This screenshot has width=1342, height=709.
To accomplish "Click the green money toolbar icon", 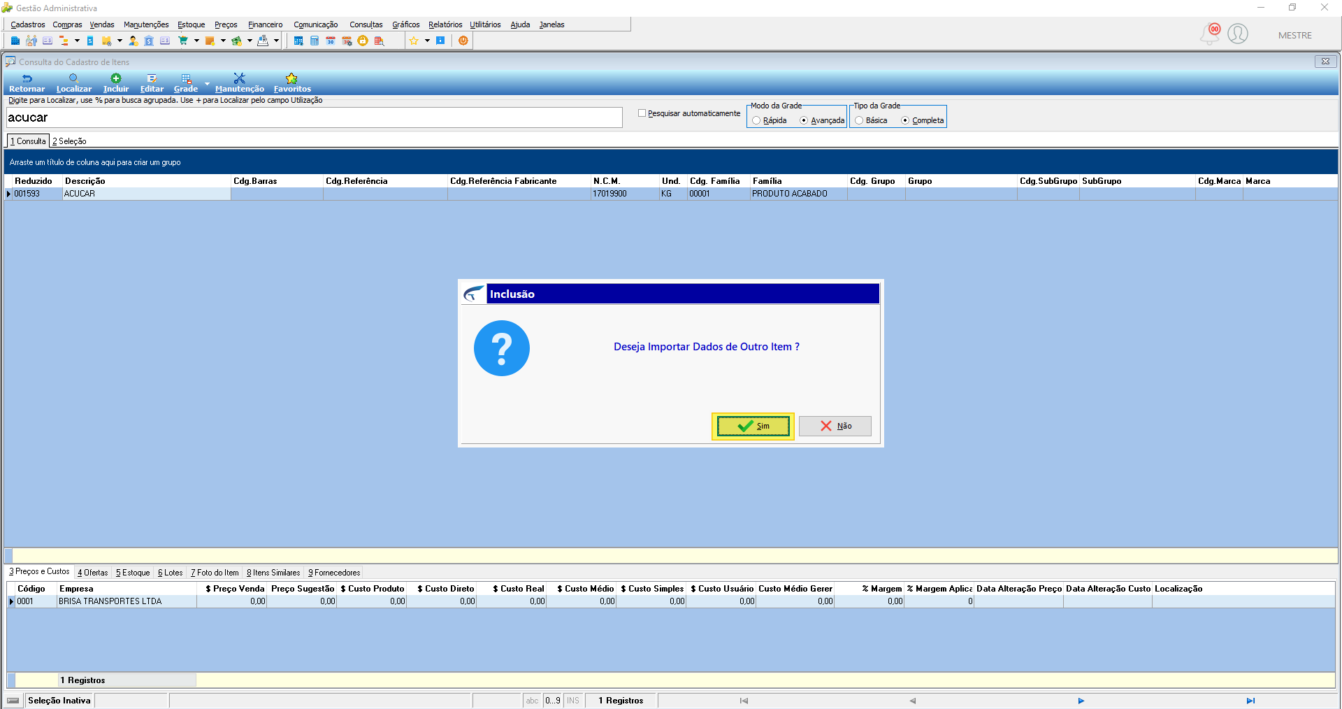I will pos(237,41).
